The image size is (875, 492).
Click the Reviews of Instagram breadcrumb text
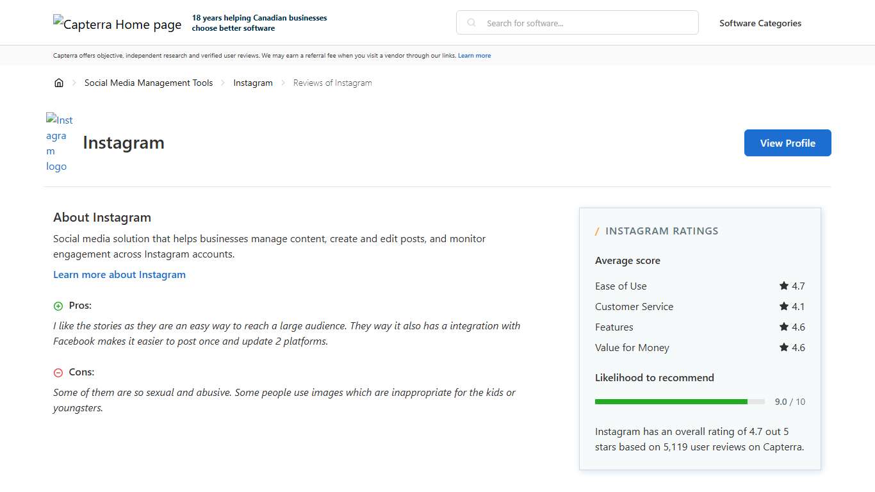pyautogui.click(x=332, y=83)
